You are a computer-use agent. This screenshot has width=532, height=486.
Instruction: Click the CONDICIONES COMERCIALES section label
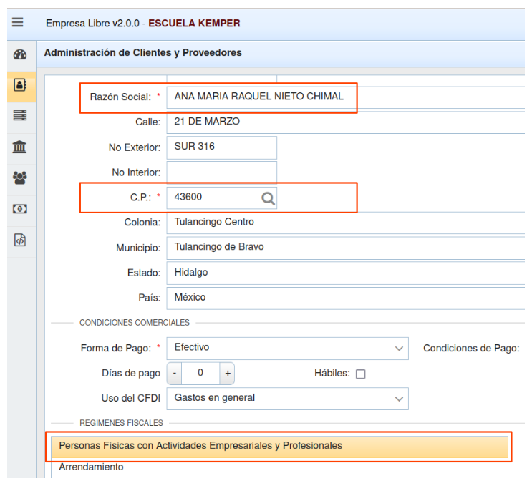click(x=135, y=323)
